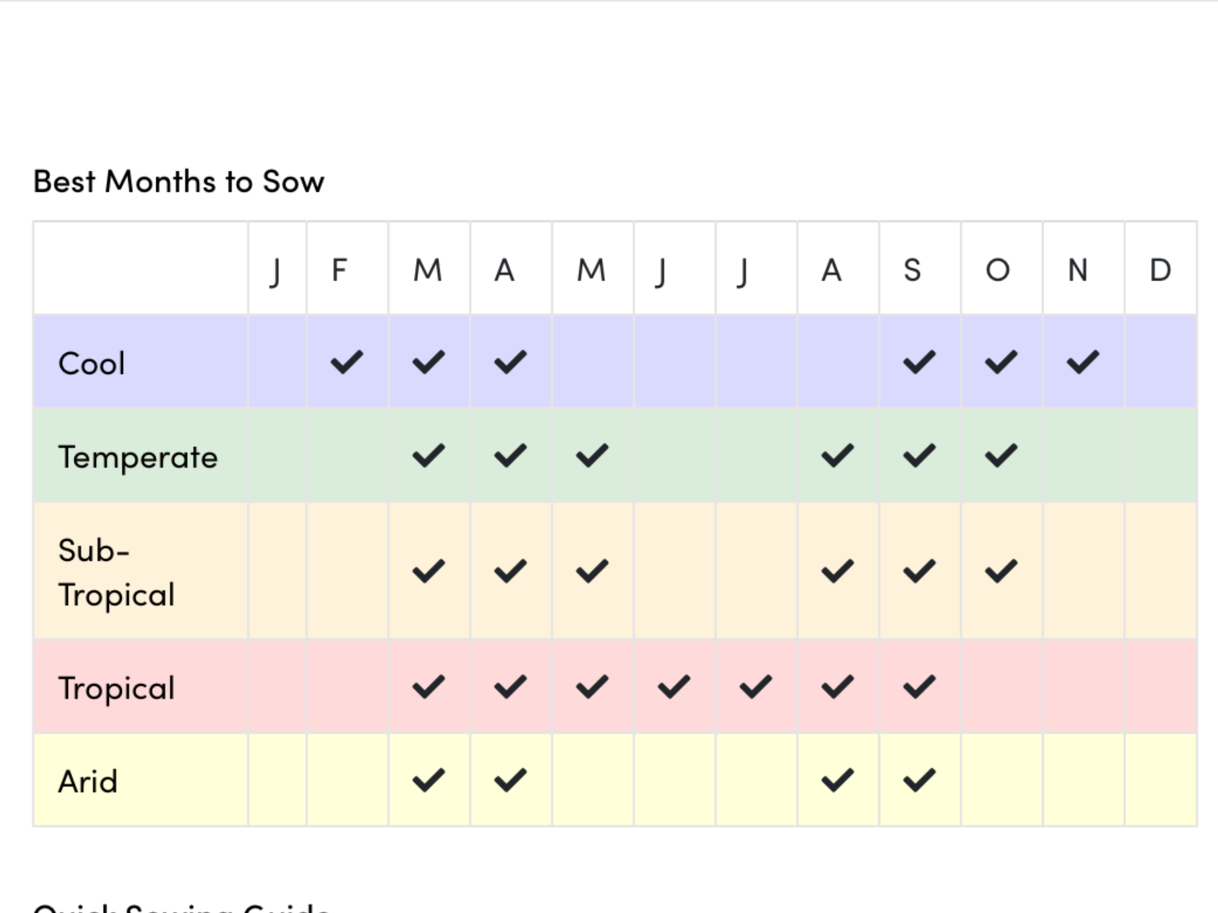This screenshot has width=1218, height=913.
Task: Click the Tropical row June checkmark
Action: (674, 686)
